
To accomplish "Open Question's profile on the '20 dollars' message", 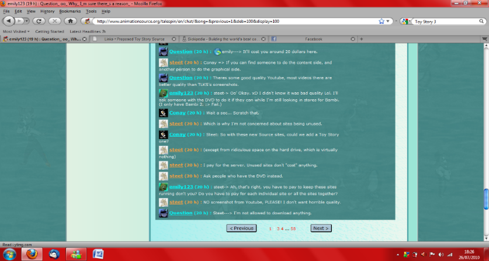I will (x=181, y=51).
